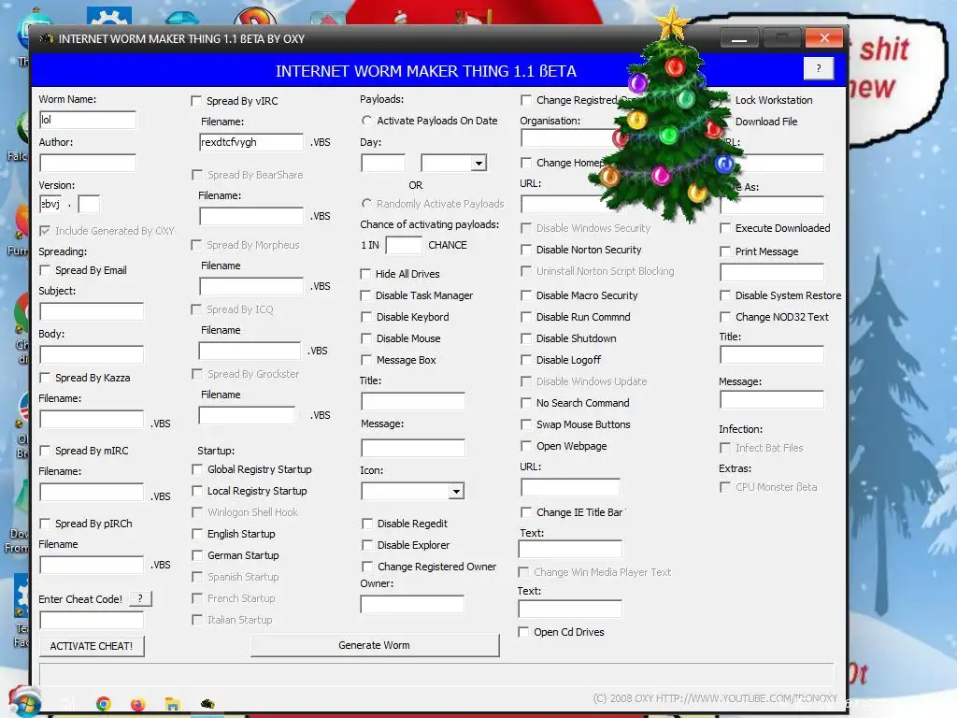Enable Spread By Kazza
Viewport: 957px width, 718px height.
point(45,378)
